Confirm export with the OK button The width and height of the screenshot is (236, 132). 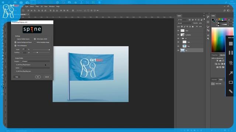[x=38, y=77]
